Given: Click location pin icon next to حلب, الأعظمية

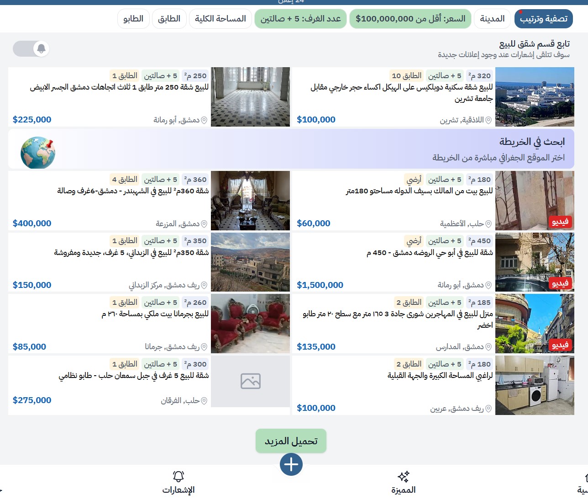Looking at the screenshot, I should pyautogui.click(x=488, y=224).
